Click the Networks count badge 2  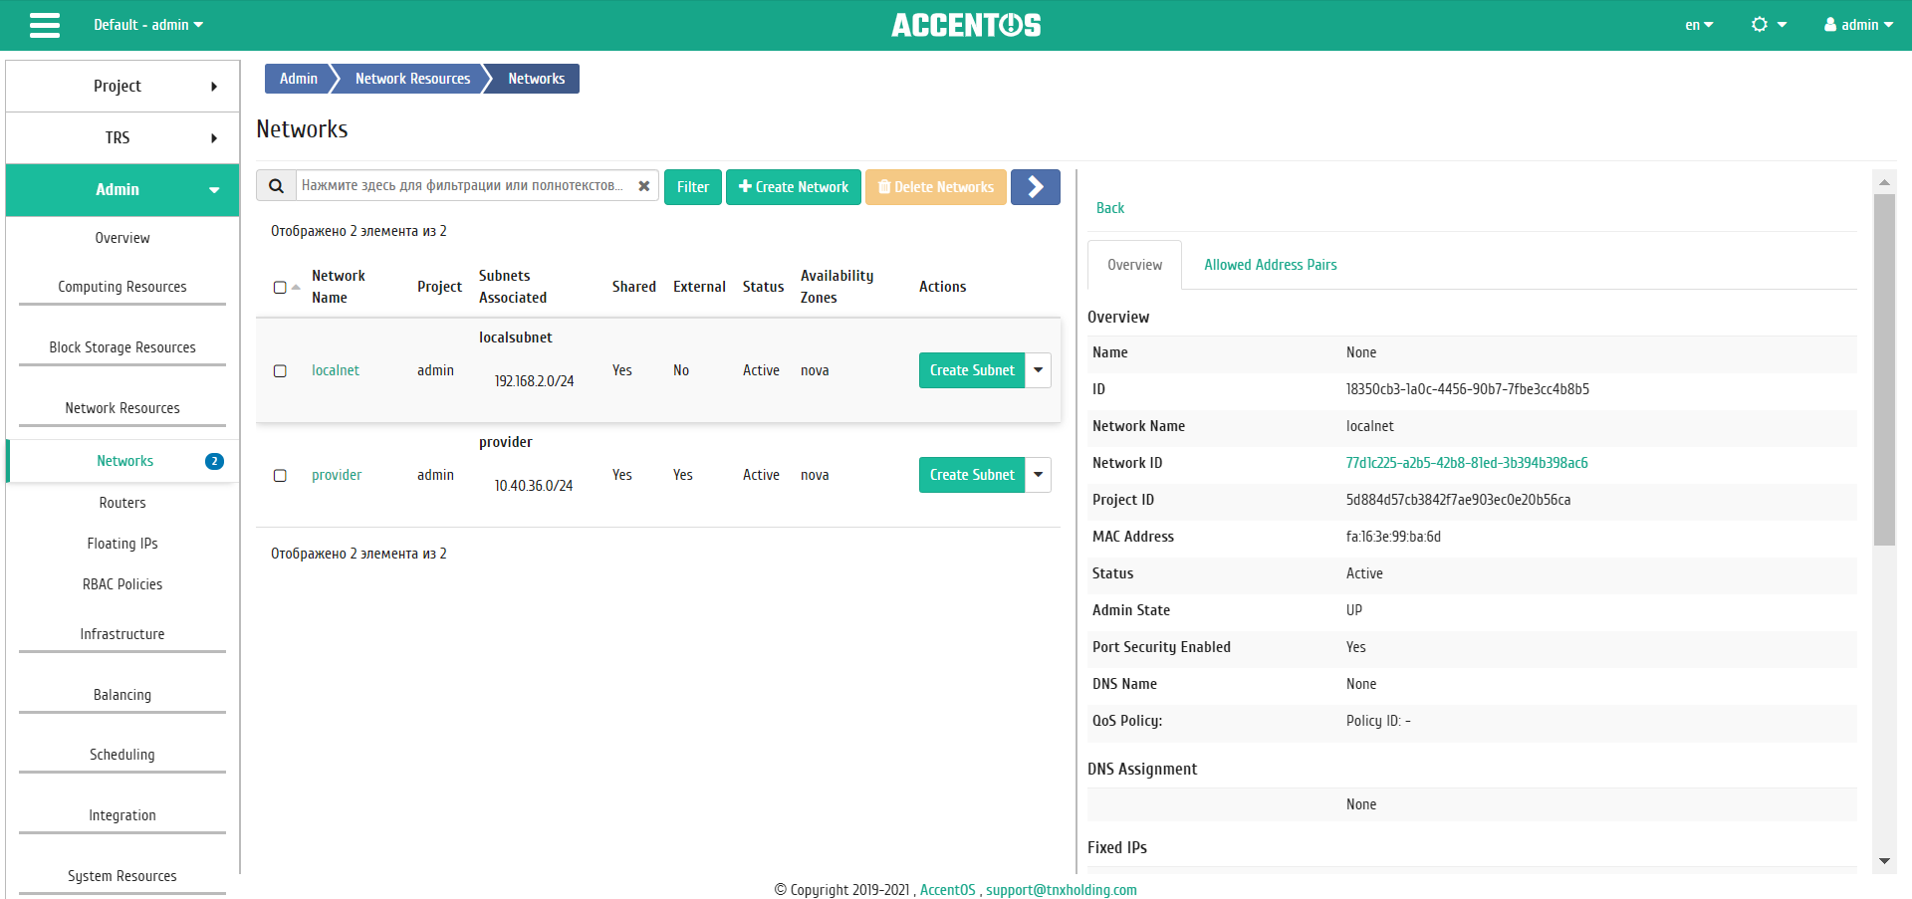[214, 461]
